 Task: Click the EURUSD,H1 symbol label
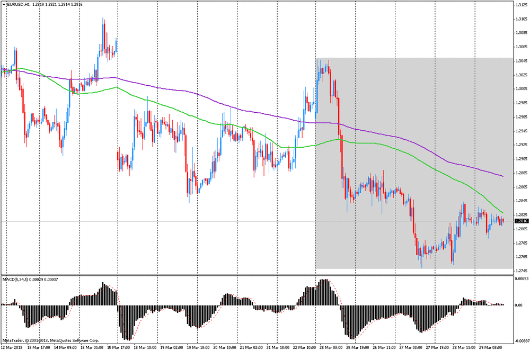pos(19,4)
